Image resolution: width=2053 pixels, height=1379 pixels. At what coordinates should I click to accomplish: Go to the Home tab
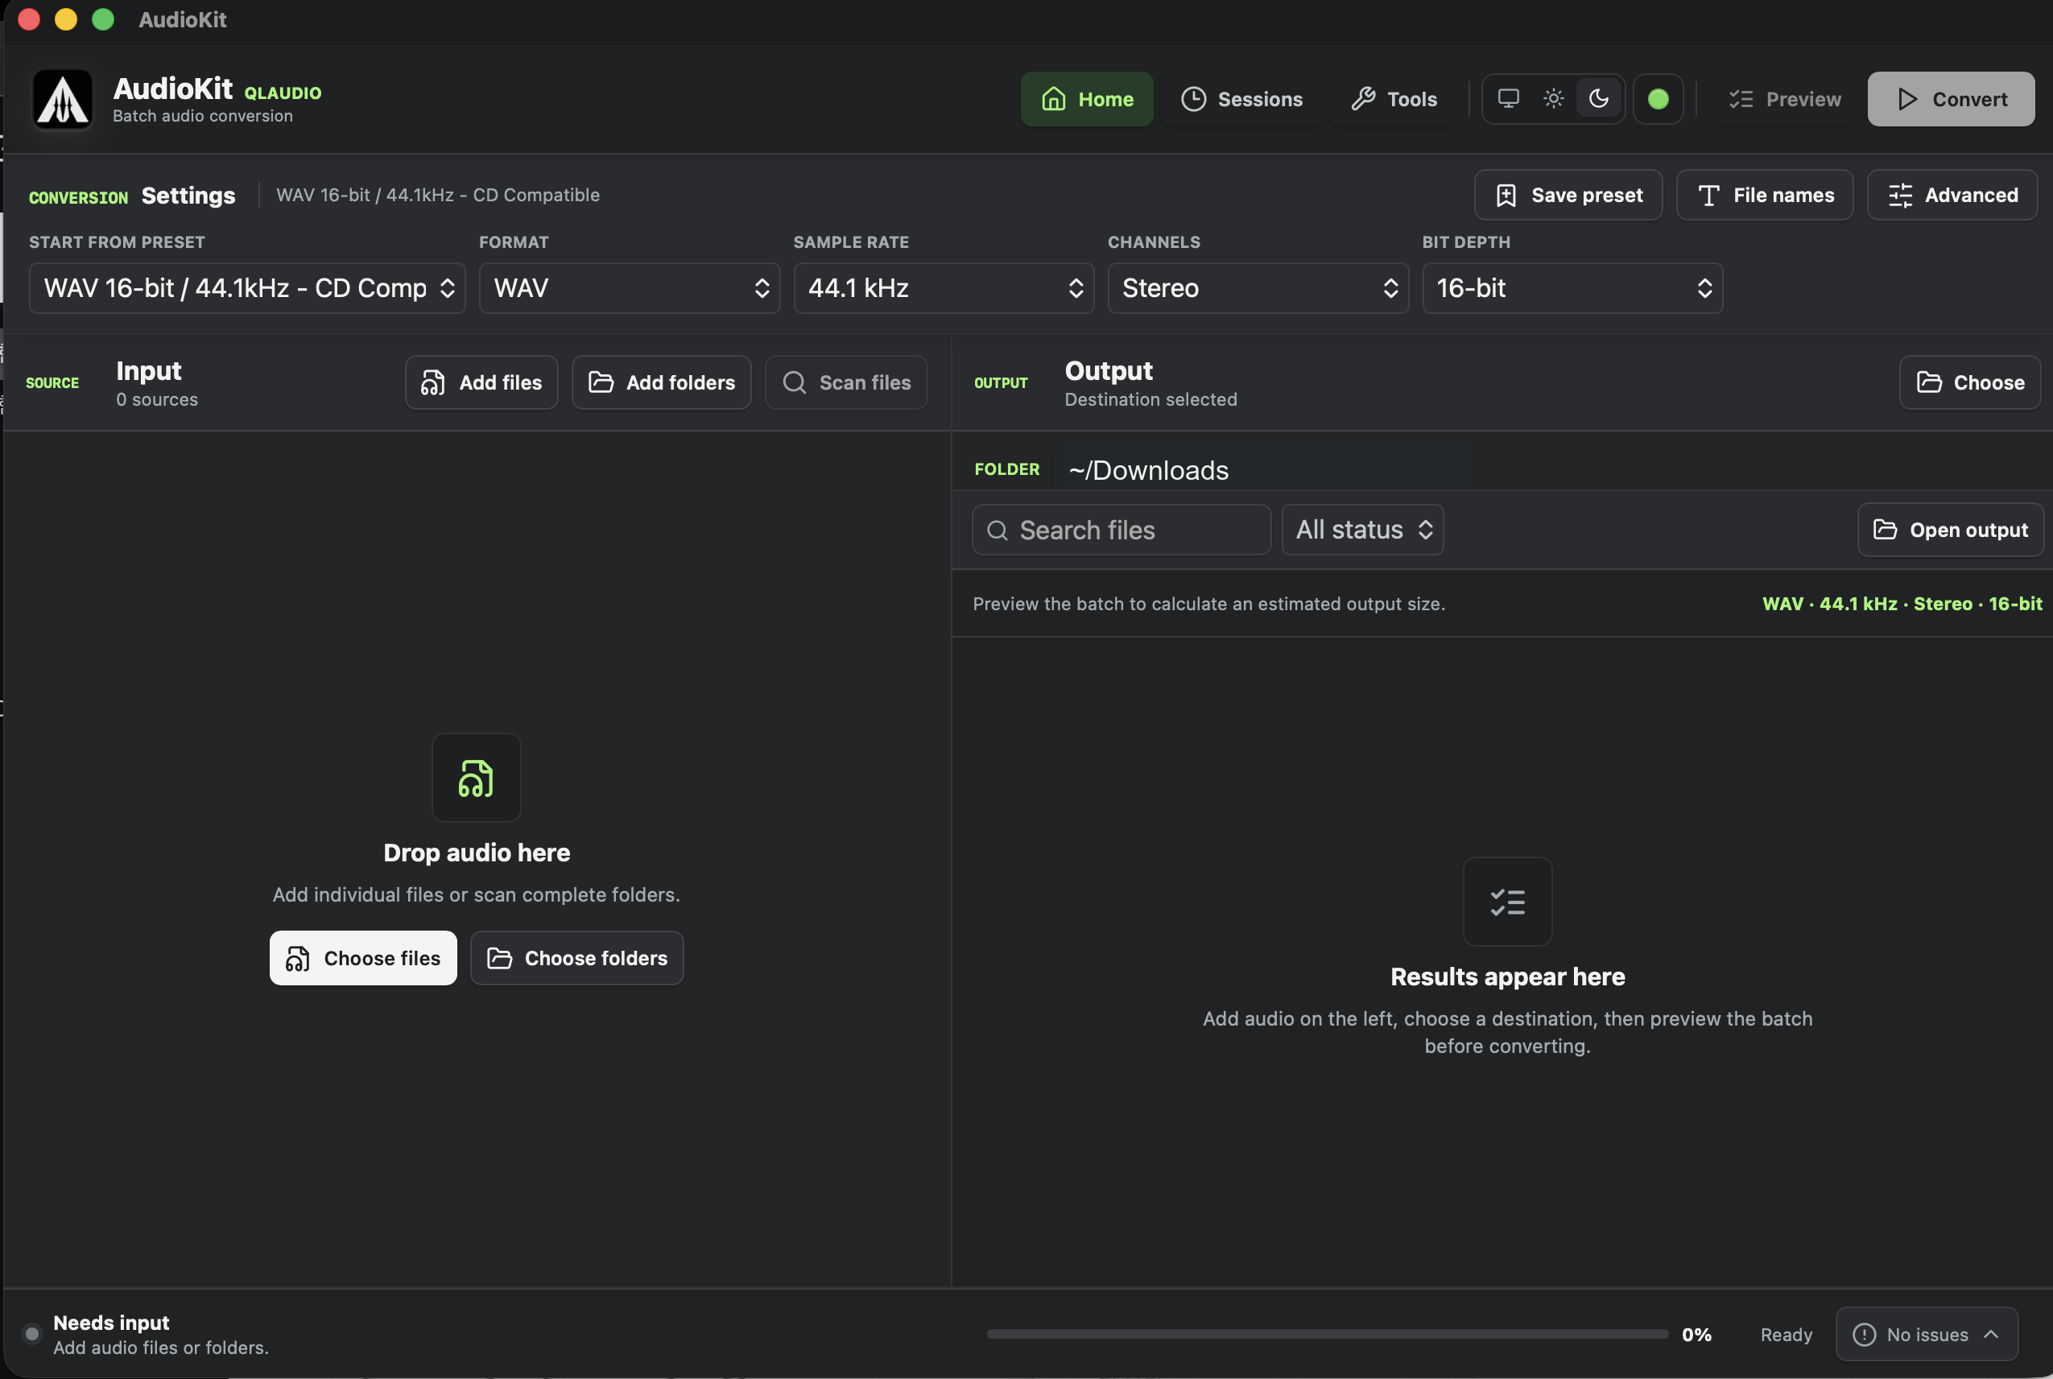pos(1086,99)
